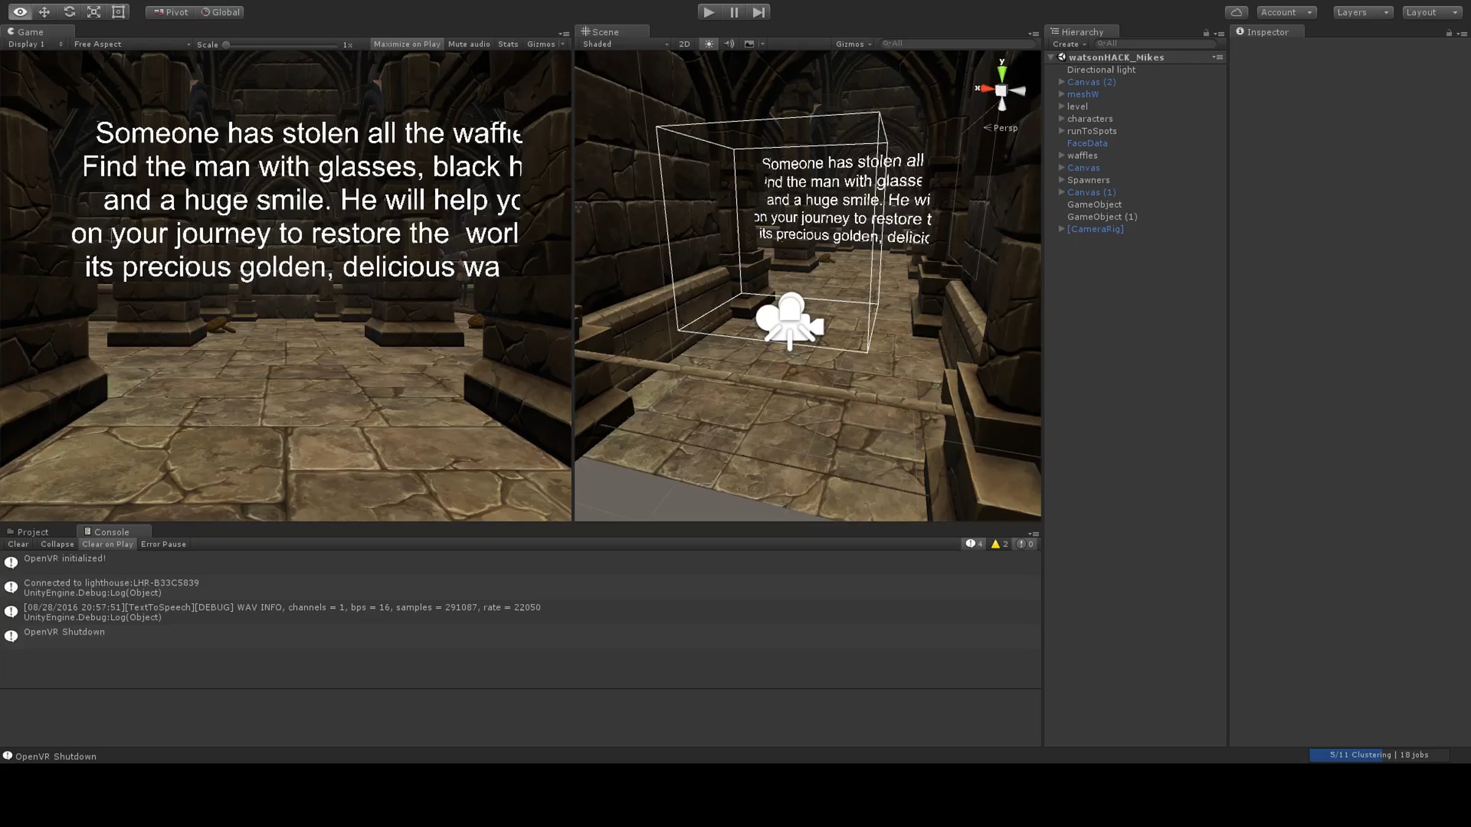Select the Scale tool
Screen dimensions: 1471x827
click(x=94, y=12)
